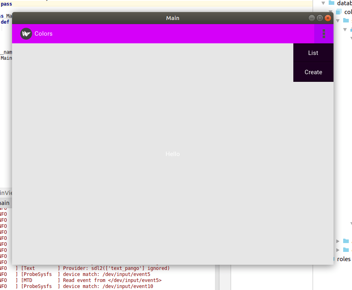Collapse the datab folder in the IDE tree
Screen dimensions: 352x290
coord(323,3)
